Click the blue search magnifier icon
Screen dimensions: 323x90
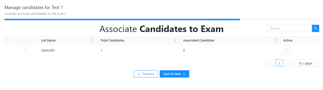click(315, 28)
